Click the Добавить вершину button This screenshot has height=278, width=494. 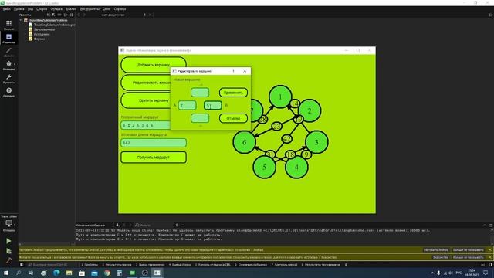click(154, 65)
